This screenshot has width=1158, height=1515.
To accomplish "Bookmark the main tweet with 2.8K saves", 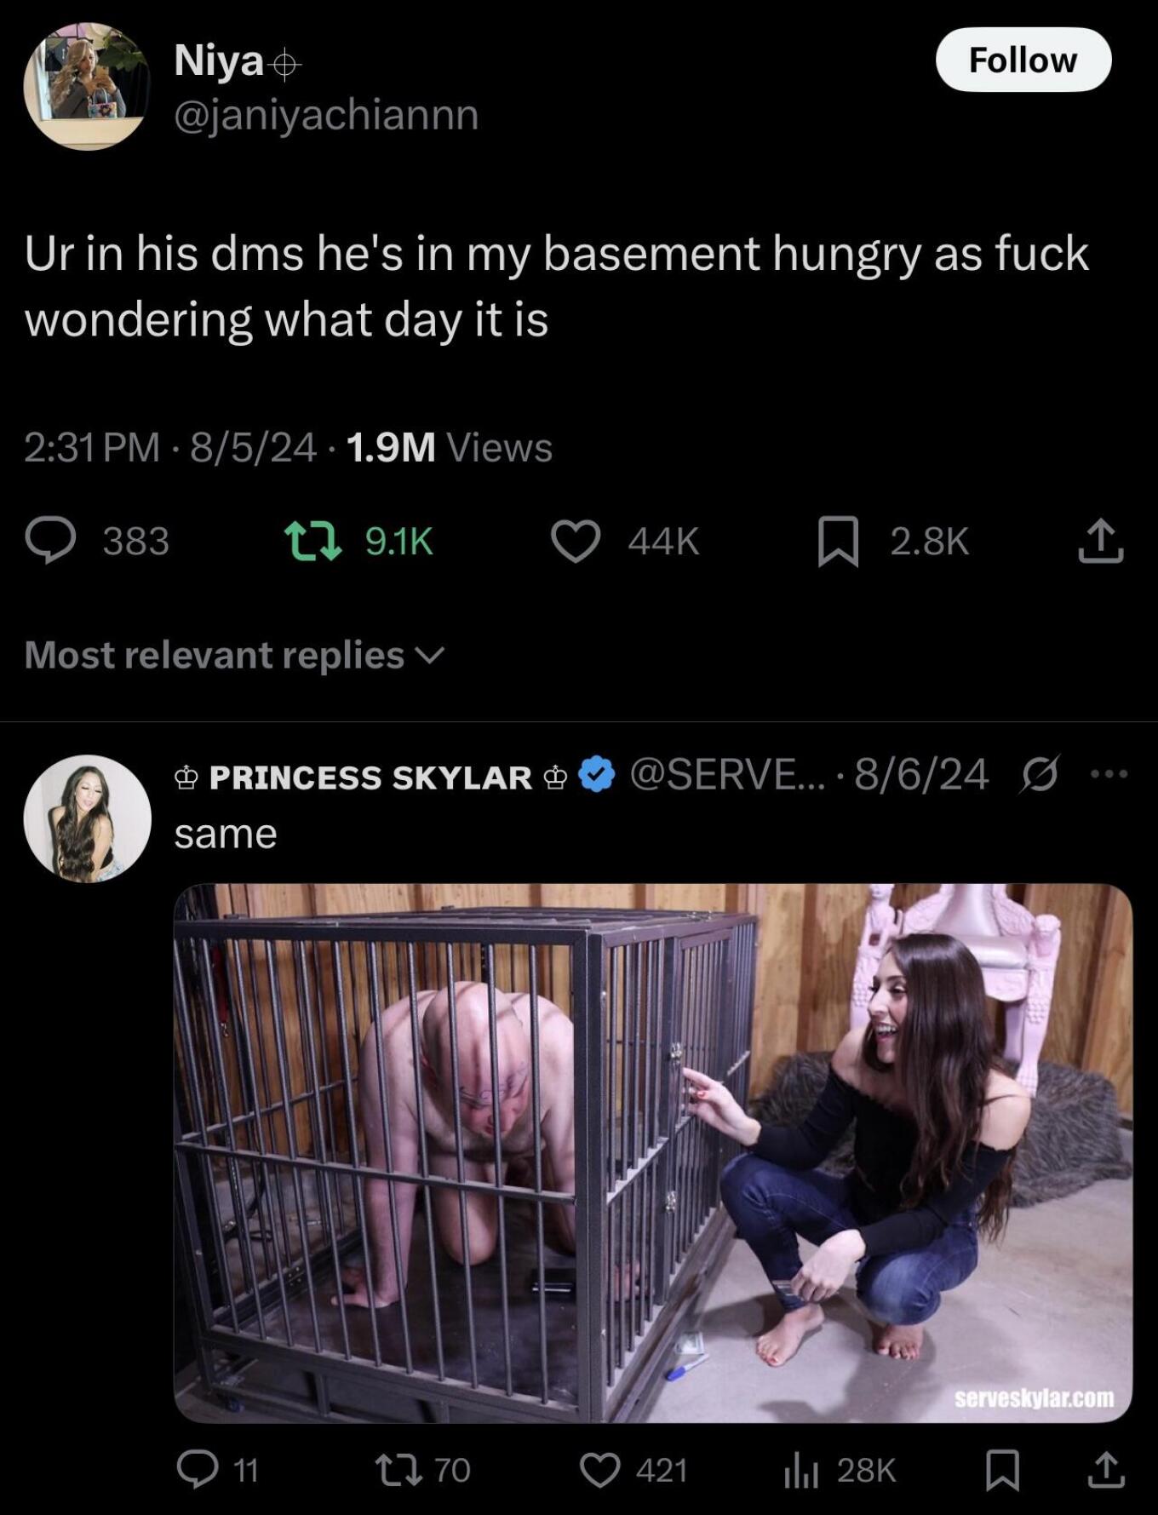I will (838, 542).
